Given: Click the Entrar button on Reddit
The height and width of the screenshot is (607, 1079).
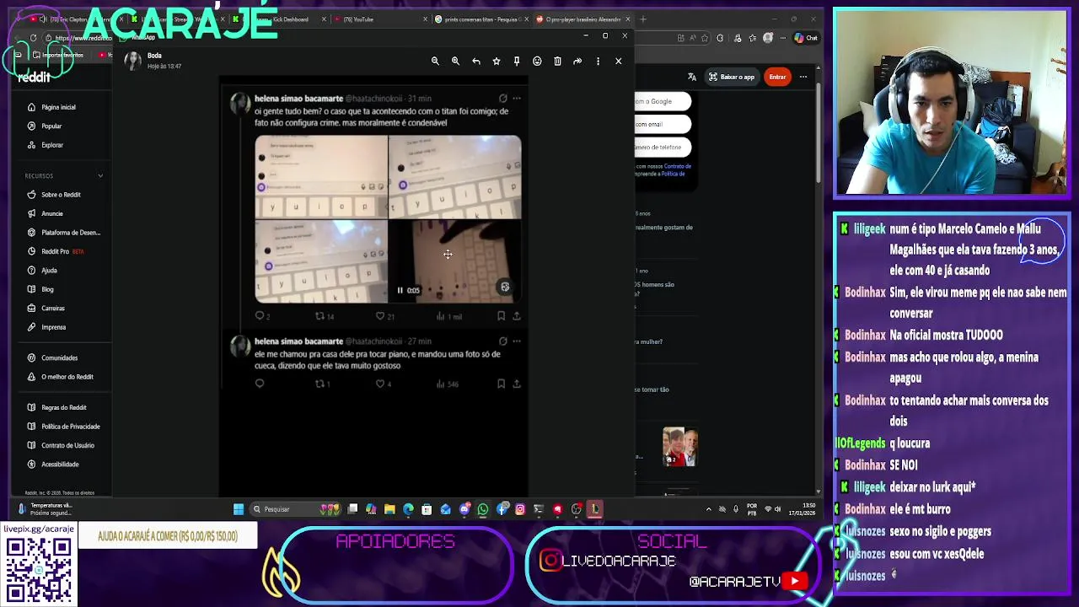Looking at the screenshot, I should (777, 77).
